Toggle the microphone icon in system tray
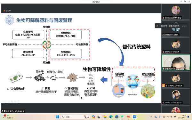The image size is (192, 120). pyautogui.click(x=160, y=117)
